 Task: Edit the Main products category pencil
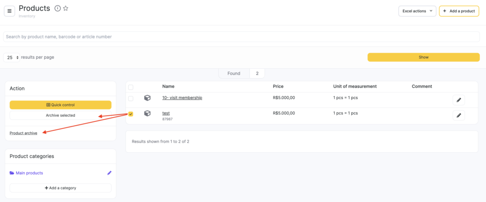109,173
